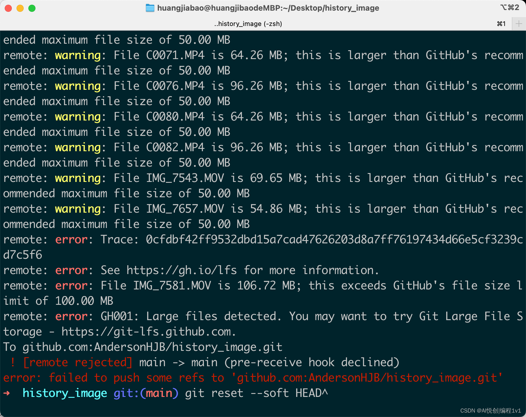Click the filename C0080.MP4 in the warning
Screen dimensions: 526x417
coord(175,117)
